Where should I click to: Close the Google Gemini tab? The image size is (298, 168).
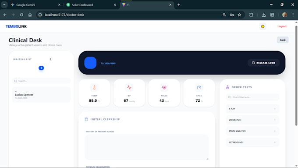pos(59,5)
